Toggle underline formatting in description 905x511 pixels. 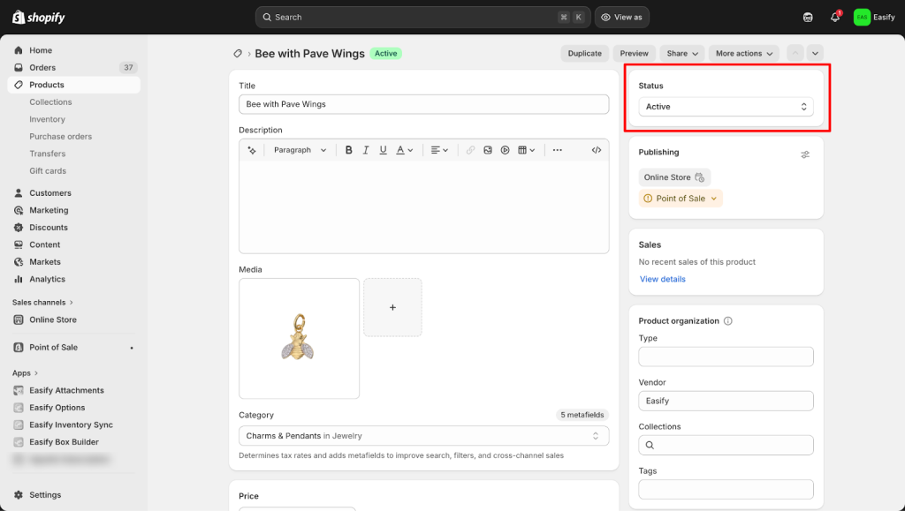(x=383, y=150)
